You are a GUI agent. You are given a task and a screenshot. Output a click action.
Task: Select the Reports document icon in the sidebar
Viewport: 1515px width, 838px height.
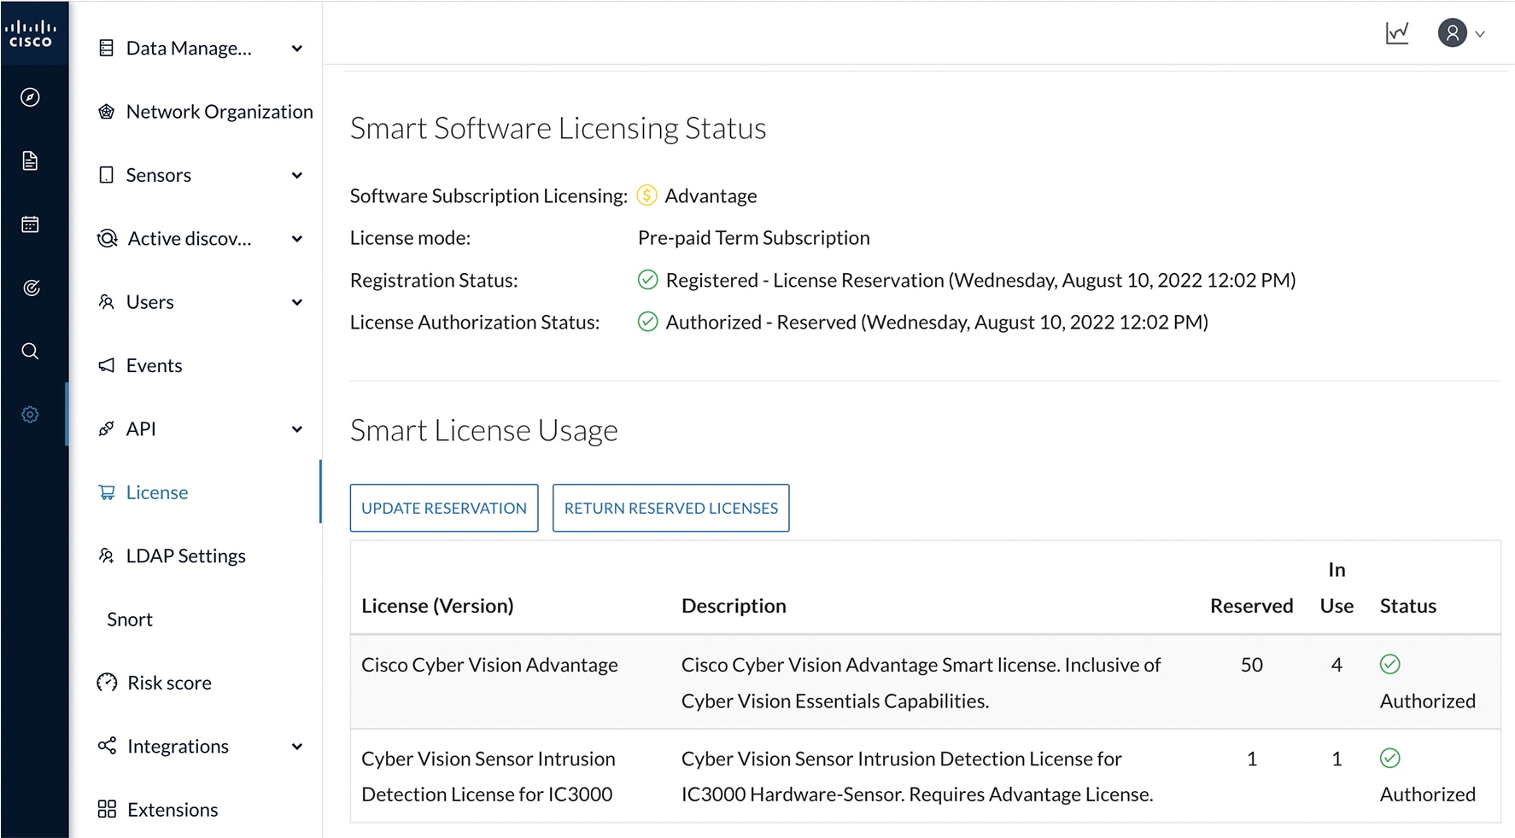(31, 160)
